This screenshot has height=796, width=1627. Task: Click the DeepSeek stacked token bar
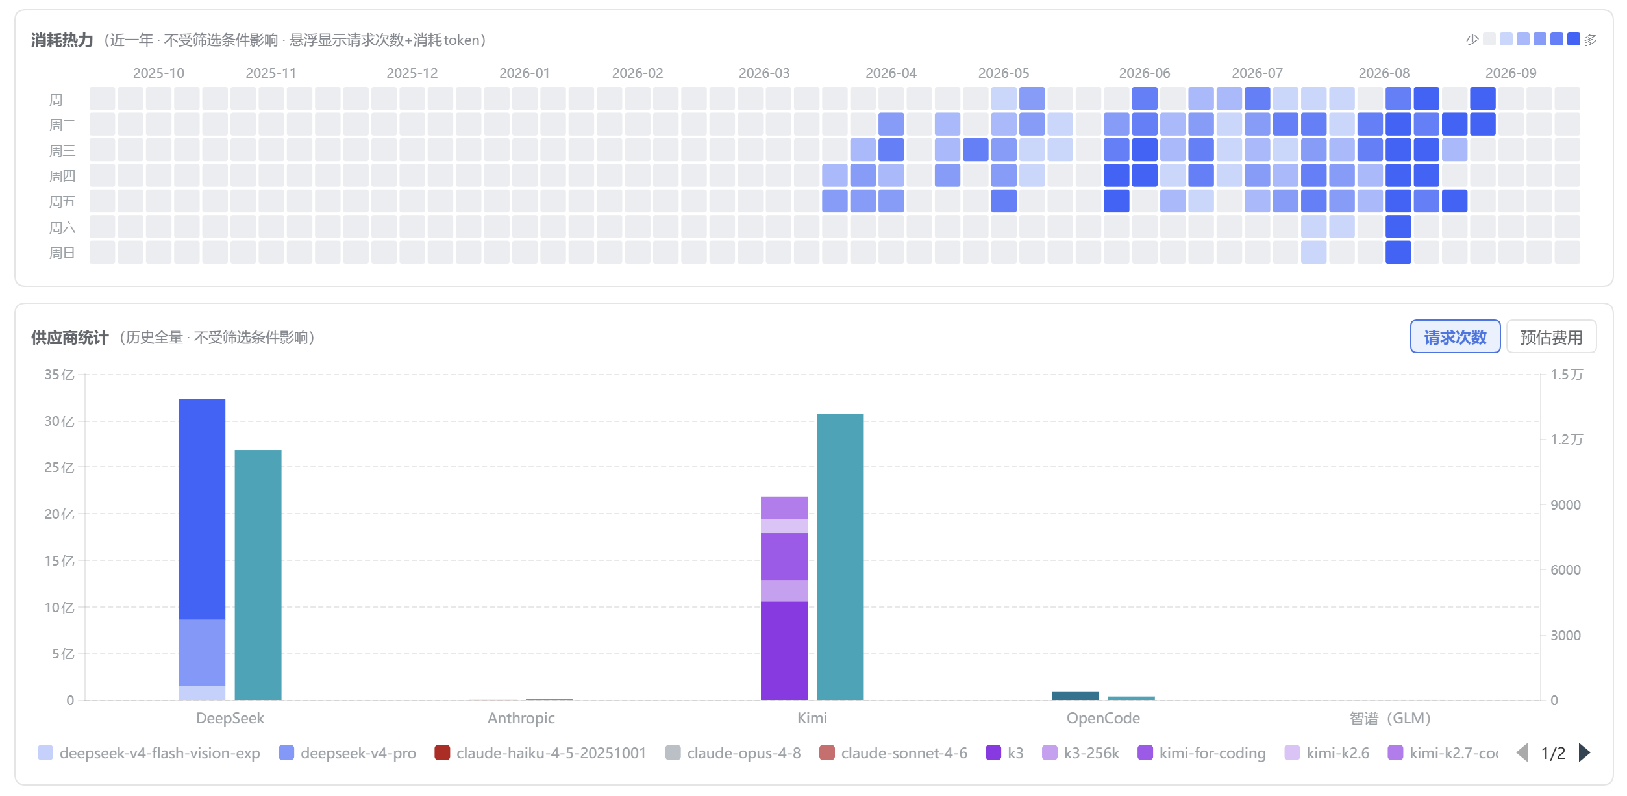pyautogui.click(x=202, y=549)
